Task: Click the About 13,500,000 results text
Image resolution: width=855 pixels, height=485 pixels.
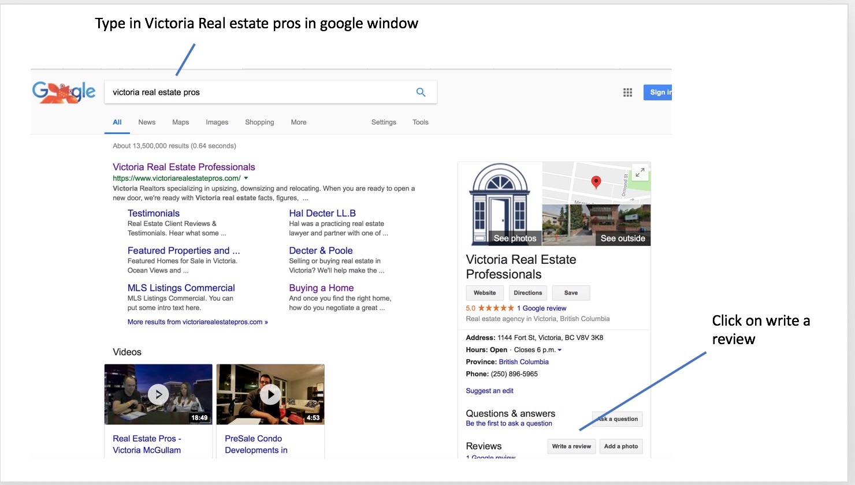Action: 174,146
